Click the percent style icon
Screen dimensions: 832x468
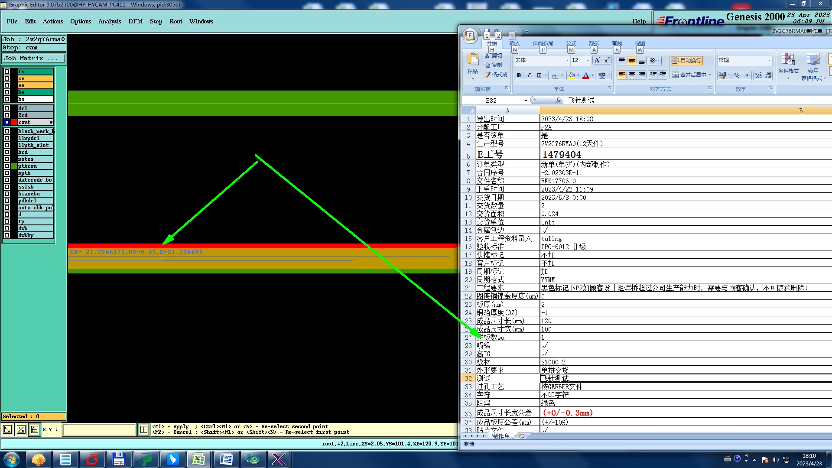click(x=737, y=75)
